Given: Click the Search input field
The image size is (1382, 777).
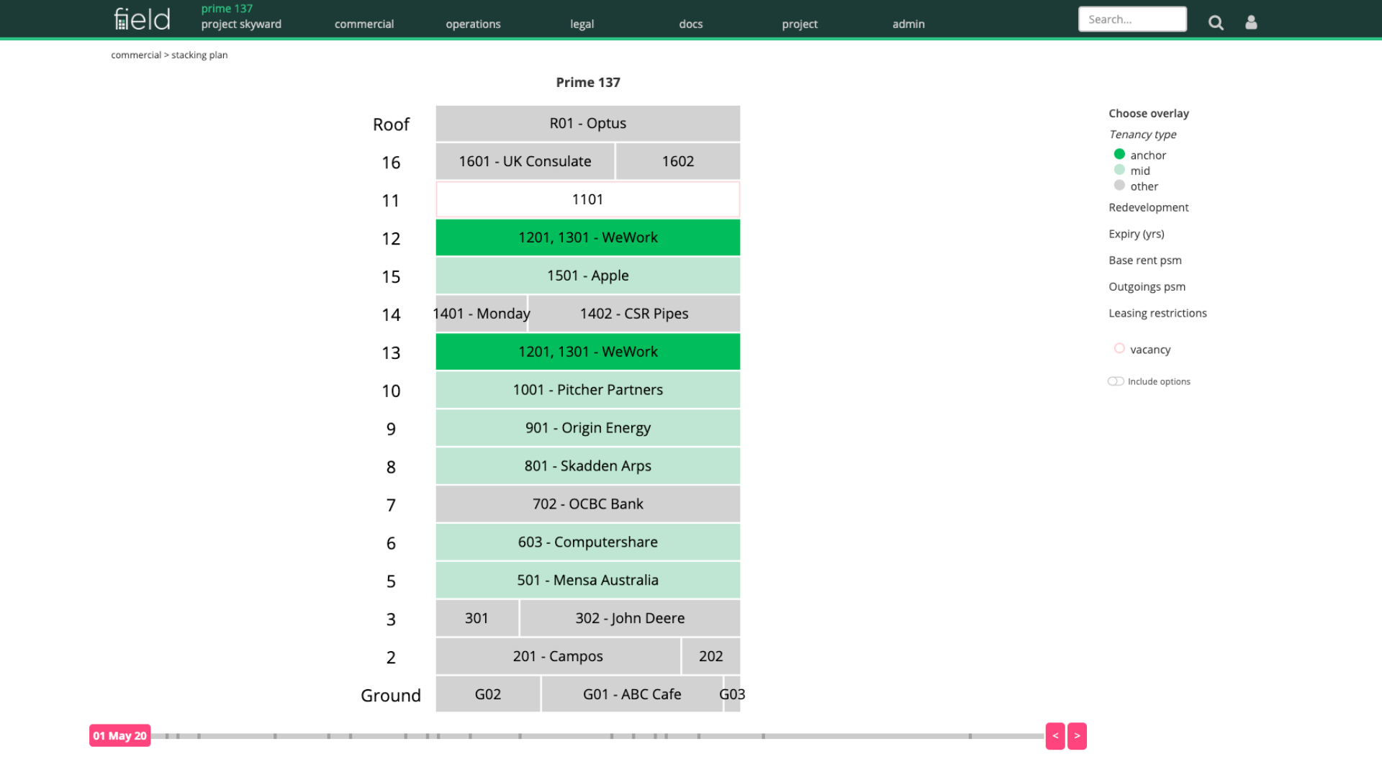Looking at the screenshot, I should (1132, 19).
